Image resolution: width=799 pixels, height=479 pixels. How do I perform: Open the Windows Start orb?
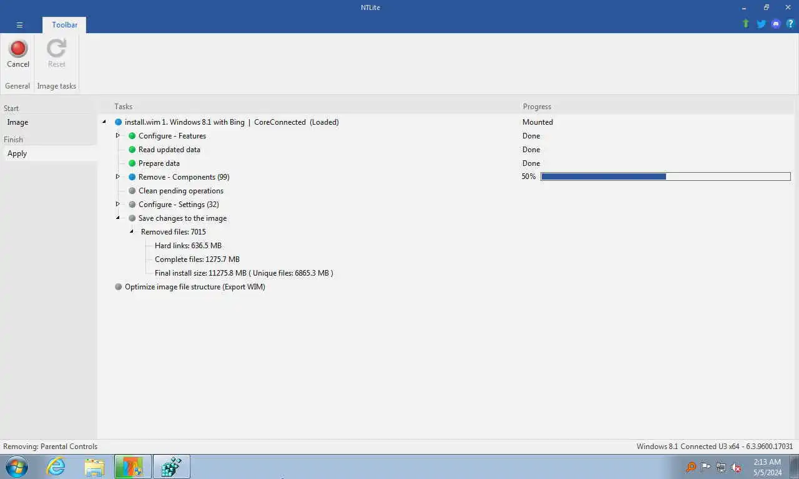tap(17, 467)
